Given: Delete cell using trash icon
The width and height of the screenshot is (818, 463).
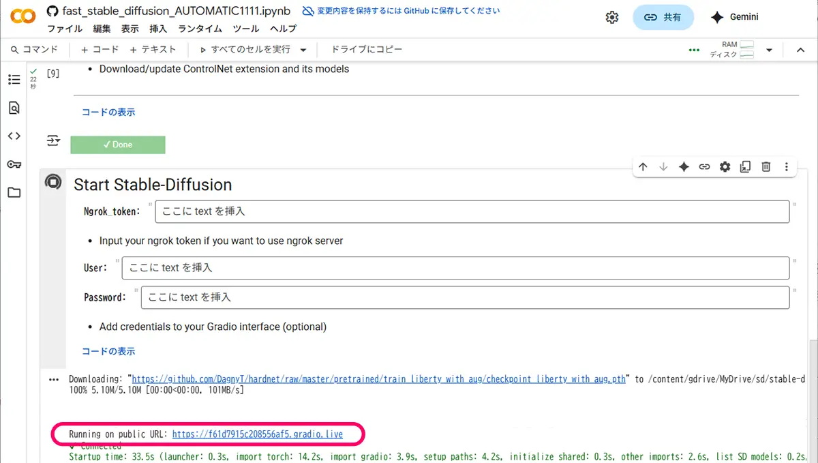Looking at the screenshot, I should click(766, 167).
